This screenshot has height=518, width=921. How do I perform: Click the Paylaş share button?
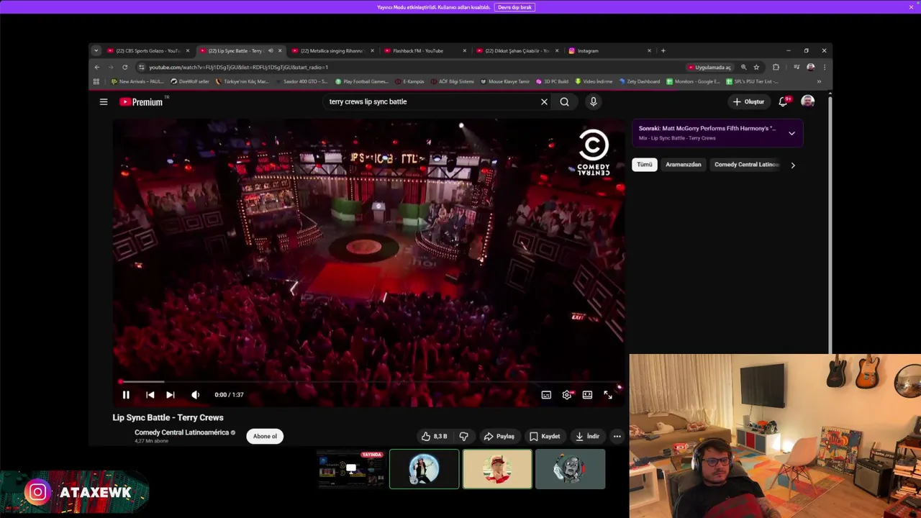click(x=499, y=436)
